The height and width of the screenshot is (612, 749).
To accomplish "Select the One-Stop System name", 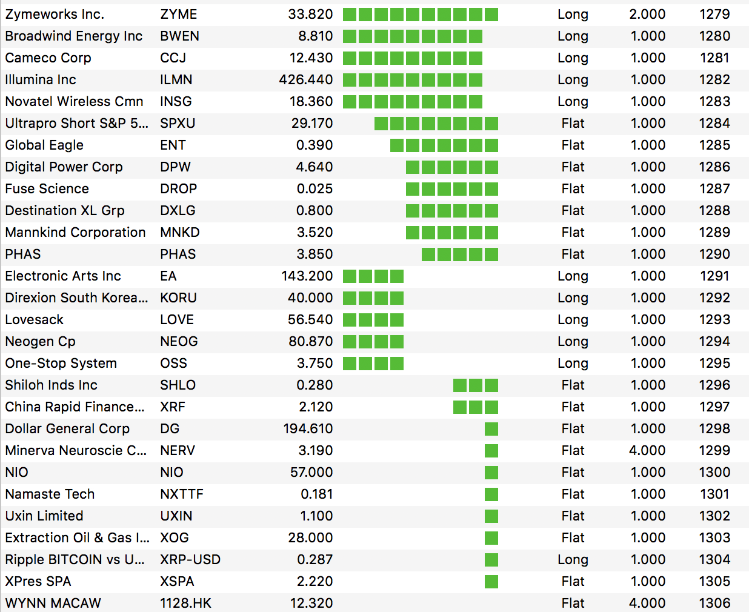I will (61, 363).
